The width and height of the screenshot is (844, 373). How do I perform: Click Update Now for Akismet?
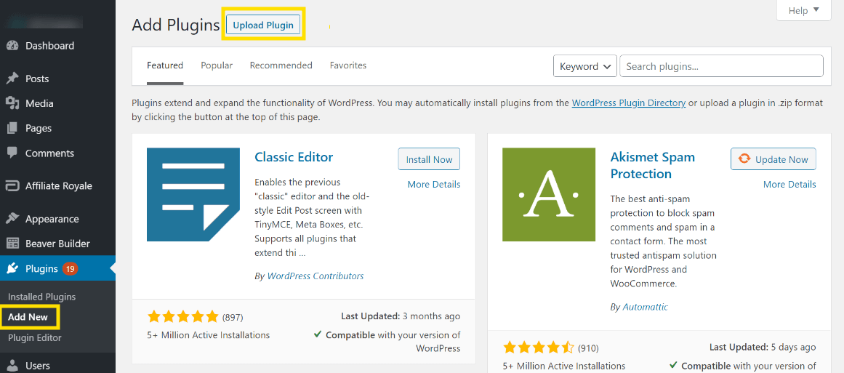pos(773,159)
